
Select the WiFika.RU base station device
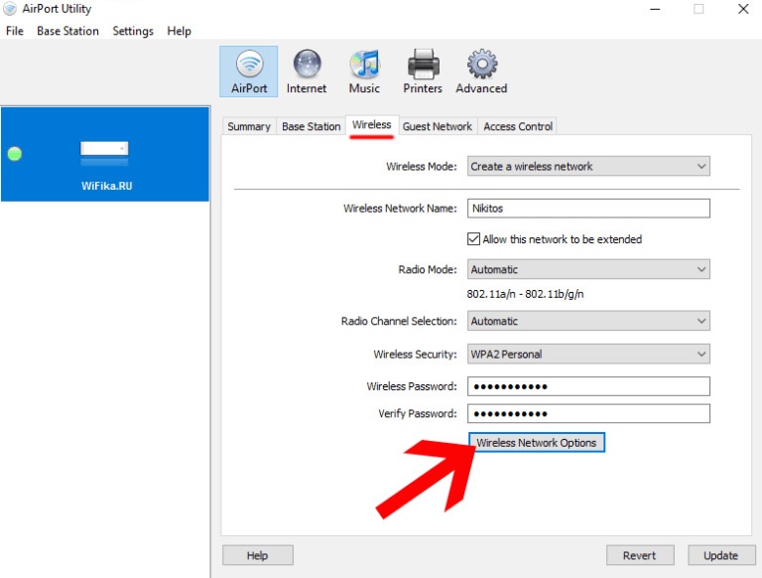pyautogui.click(x=105, y=154)
